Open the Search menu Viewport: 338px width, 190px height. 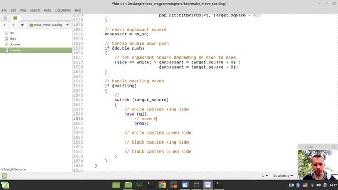(x=35, y=10)
